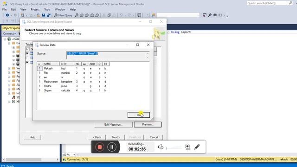
Task: Click the CITY column header in preview grid
Action: coord(66,64)
